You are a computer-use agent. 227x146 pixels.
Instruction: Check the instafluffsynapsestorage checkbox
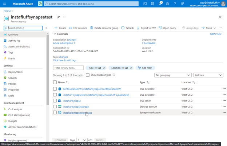[55, 107]
